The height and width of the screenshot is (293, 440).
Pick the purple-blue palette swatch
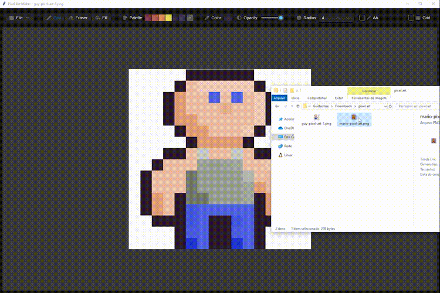point(182,18)
